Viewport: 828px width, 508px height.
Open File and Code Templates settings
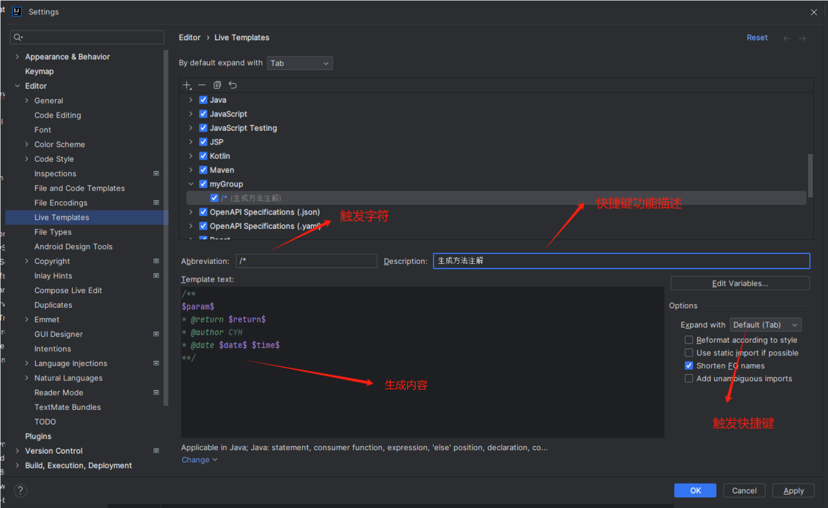[x=79, y=188]
